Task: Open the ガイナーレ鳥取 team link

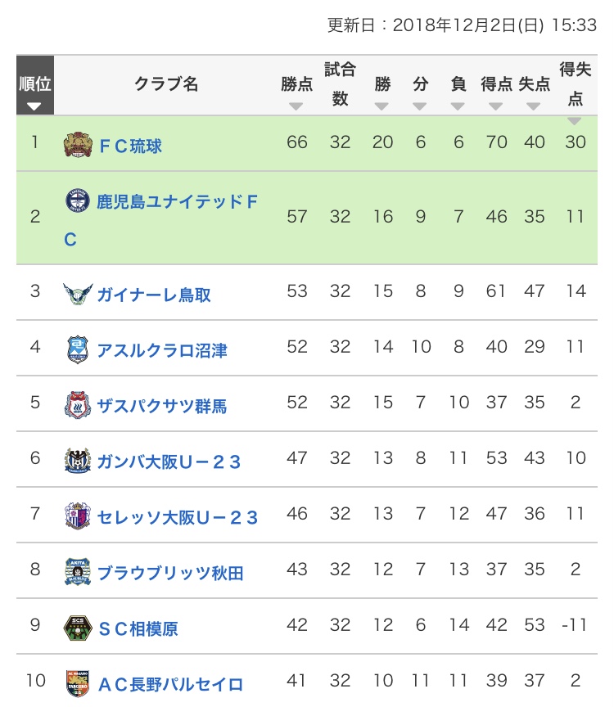Action: (154, 295)
